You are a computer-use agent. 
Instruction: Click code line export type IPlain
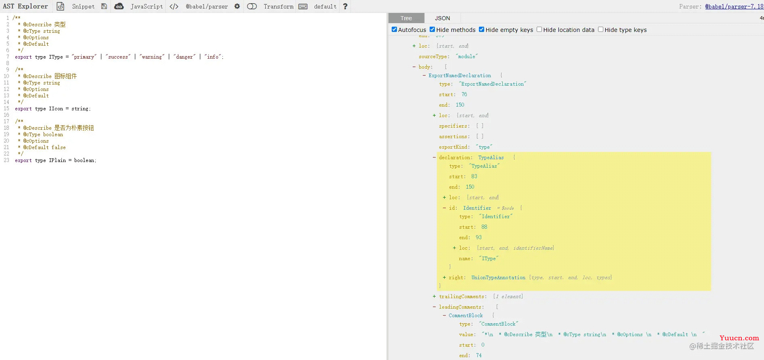[x=56, y=160]
